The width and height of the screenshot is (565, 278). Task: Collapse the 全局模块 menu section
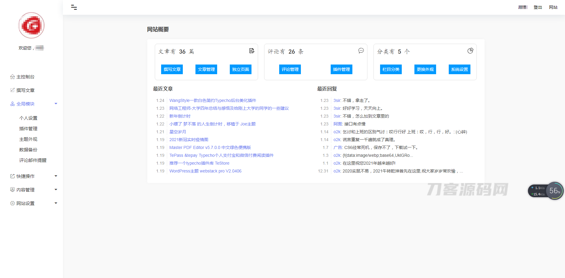coord(56,104)
